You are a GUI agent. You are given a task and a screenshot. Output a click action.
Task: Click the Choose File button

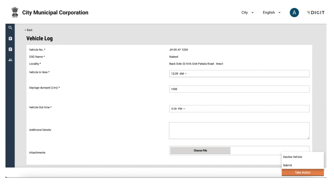click(200, 150)
